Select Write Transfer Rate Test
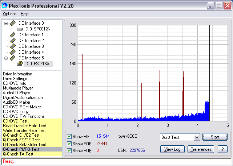The height and width of the screenshot is (166, 233). 32,130
